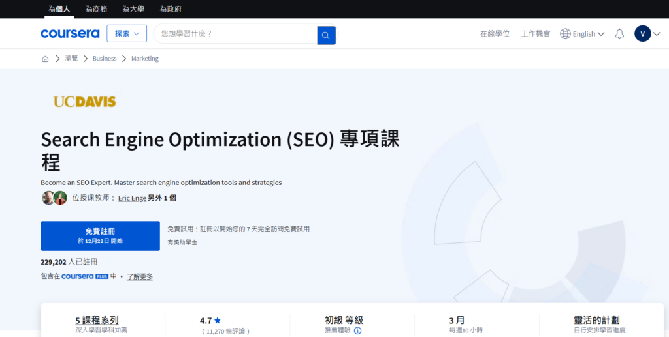Open 工作機會 menu item
Screen dimensions: 669x337
536,34
